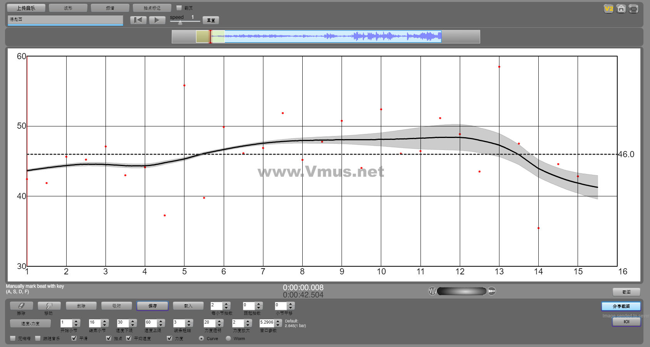Click the music title input field

(65, 20)
